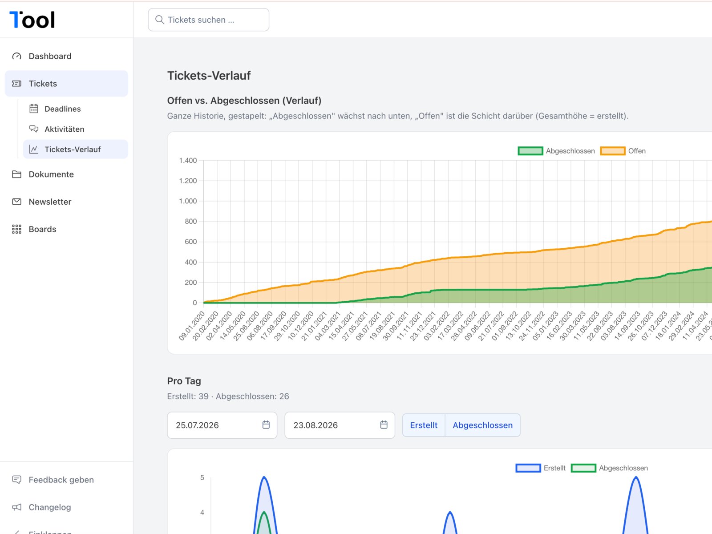Click blue Erstellt legend swatch
Viewport: 712px width, 534px height.
(528, 468)
